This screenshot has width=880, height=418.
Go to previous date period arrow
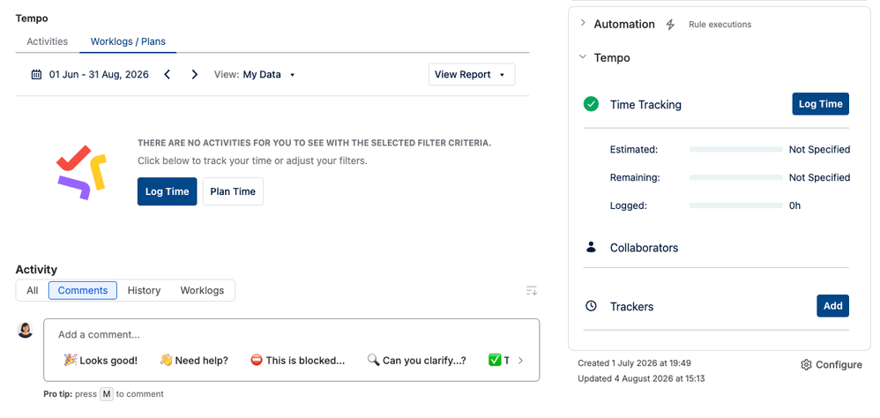point(167,75)
